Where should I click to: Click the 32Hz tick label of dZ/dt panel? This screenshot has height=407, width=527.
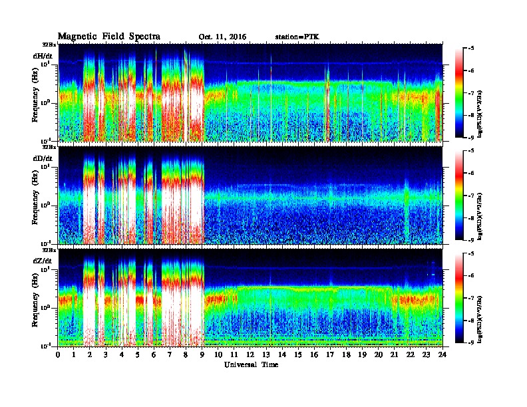[x=49, y=250]
